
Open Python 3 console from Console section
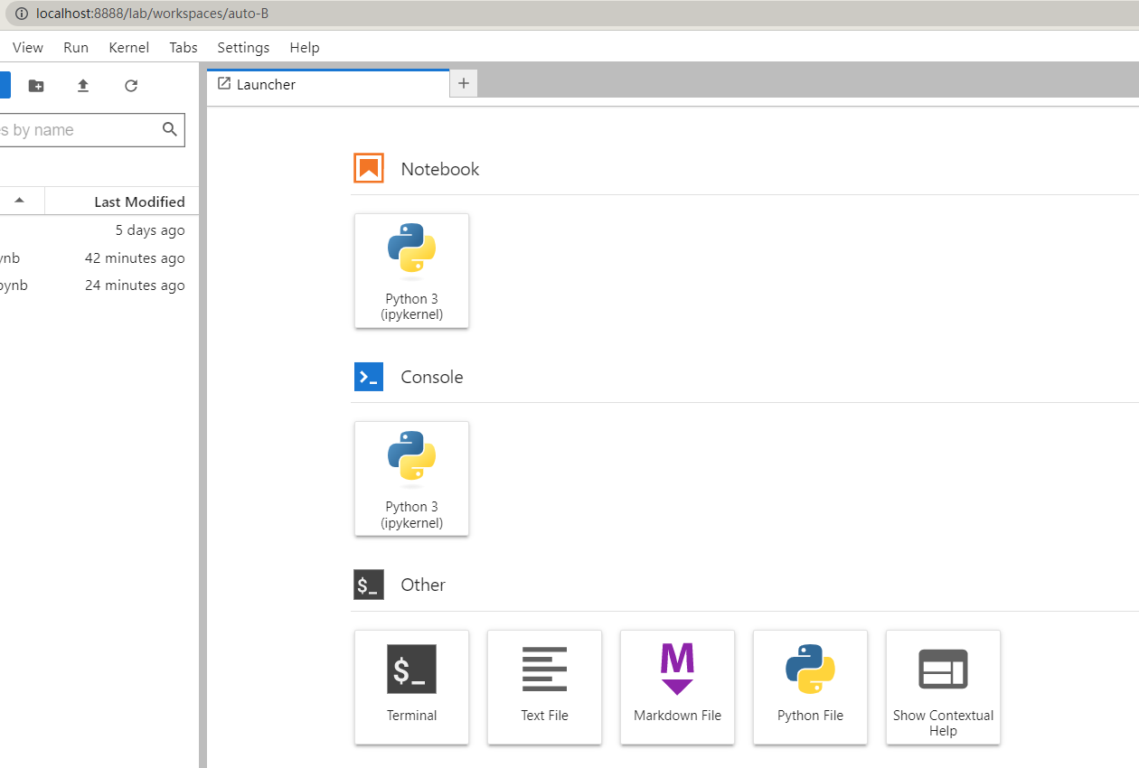coord(411,478)
